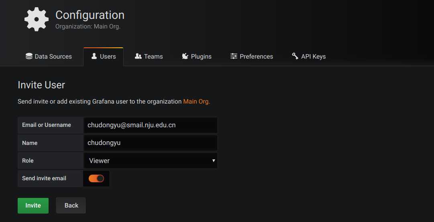Click the Back button
The width and height of the screenshot is (434, 222).
[71, 206]
